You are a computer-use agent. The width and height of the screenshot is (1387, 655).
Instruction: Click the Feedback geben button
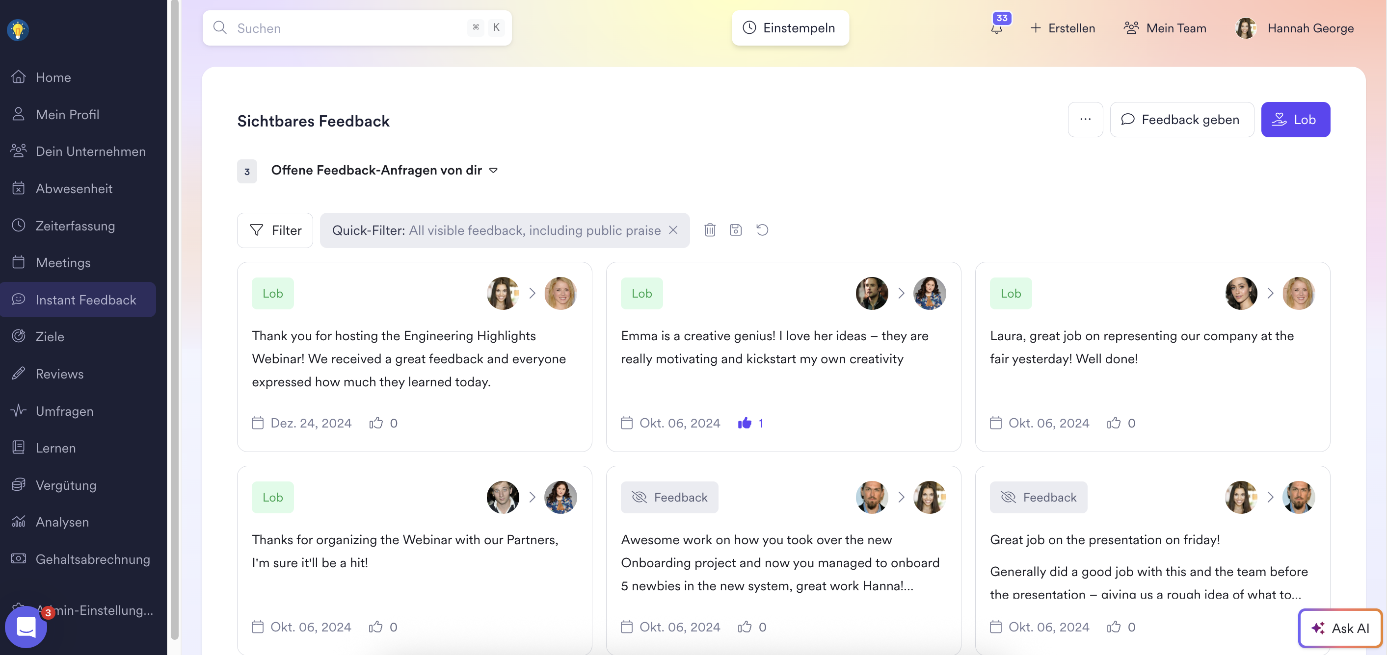click(x=1181, y=120)
